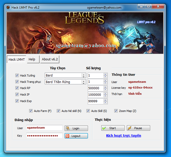Click the Key password field

45,136
